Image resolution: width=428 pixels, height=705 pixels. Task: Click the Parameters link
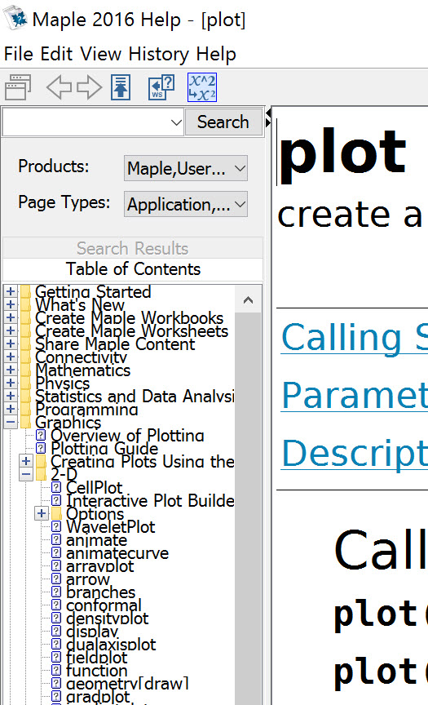(x=355, y=395)
